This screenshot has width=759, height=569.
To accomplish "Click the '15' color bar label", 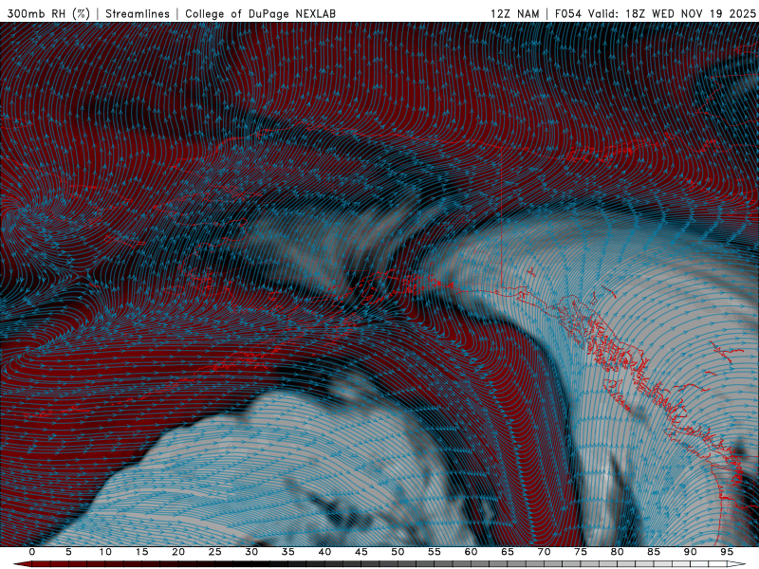I will (141, 552).
